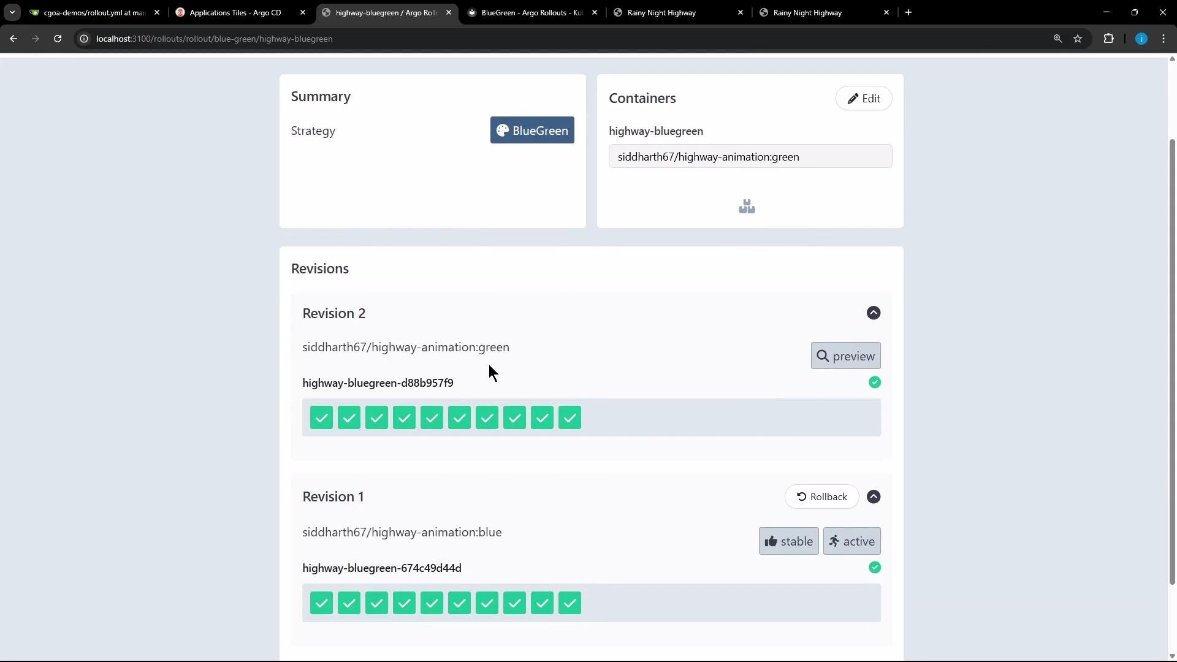Click siddharth67/highway-animation:green text in Revision 2
Screen dimensions: 1177x662
pyautogui.click(x=406, y=347)
